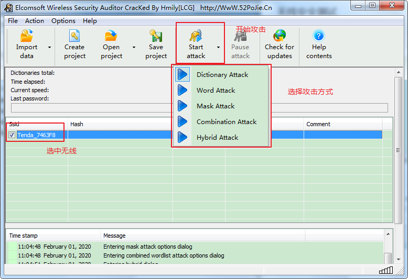
Task: Click the Save project icon
Action: tap(156, 36)
